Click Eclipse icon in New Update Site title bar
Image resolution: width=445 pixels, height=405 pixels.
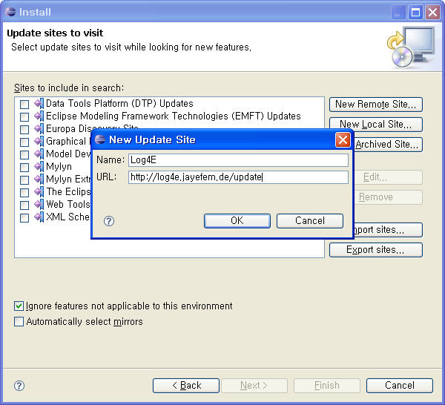coord(100,139)
